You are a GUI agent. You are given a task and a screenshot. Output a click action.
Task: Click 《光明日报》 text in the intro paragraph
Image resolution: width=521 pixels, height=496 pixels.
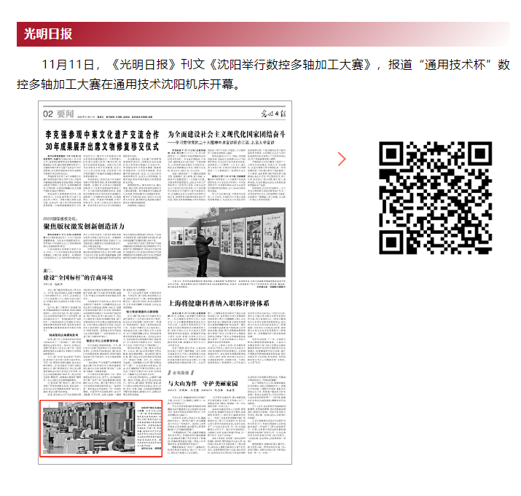[x=138, y=63]
